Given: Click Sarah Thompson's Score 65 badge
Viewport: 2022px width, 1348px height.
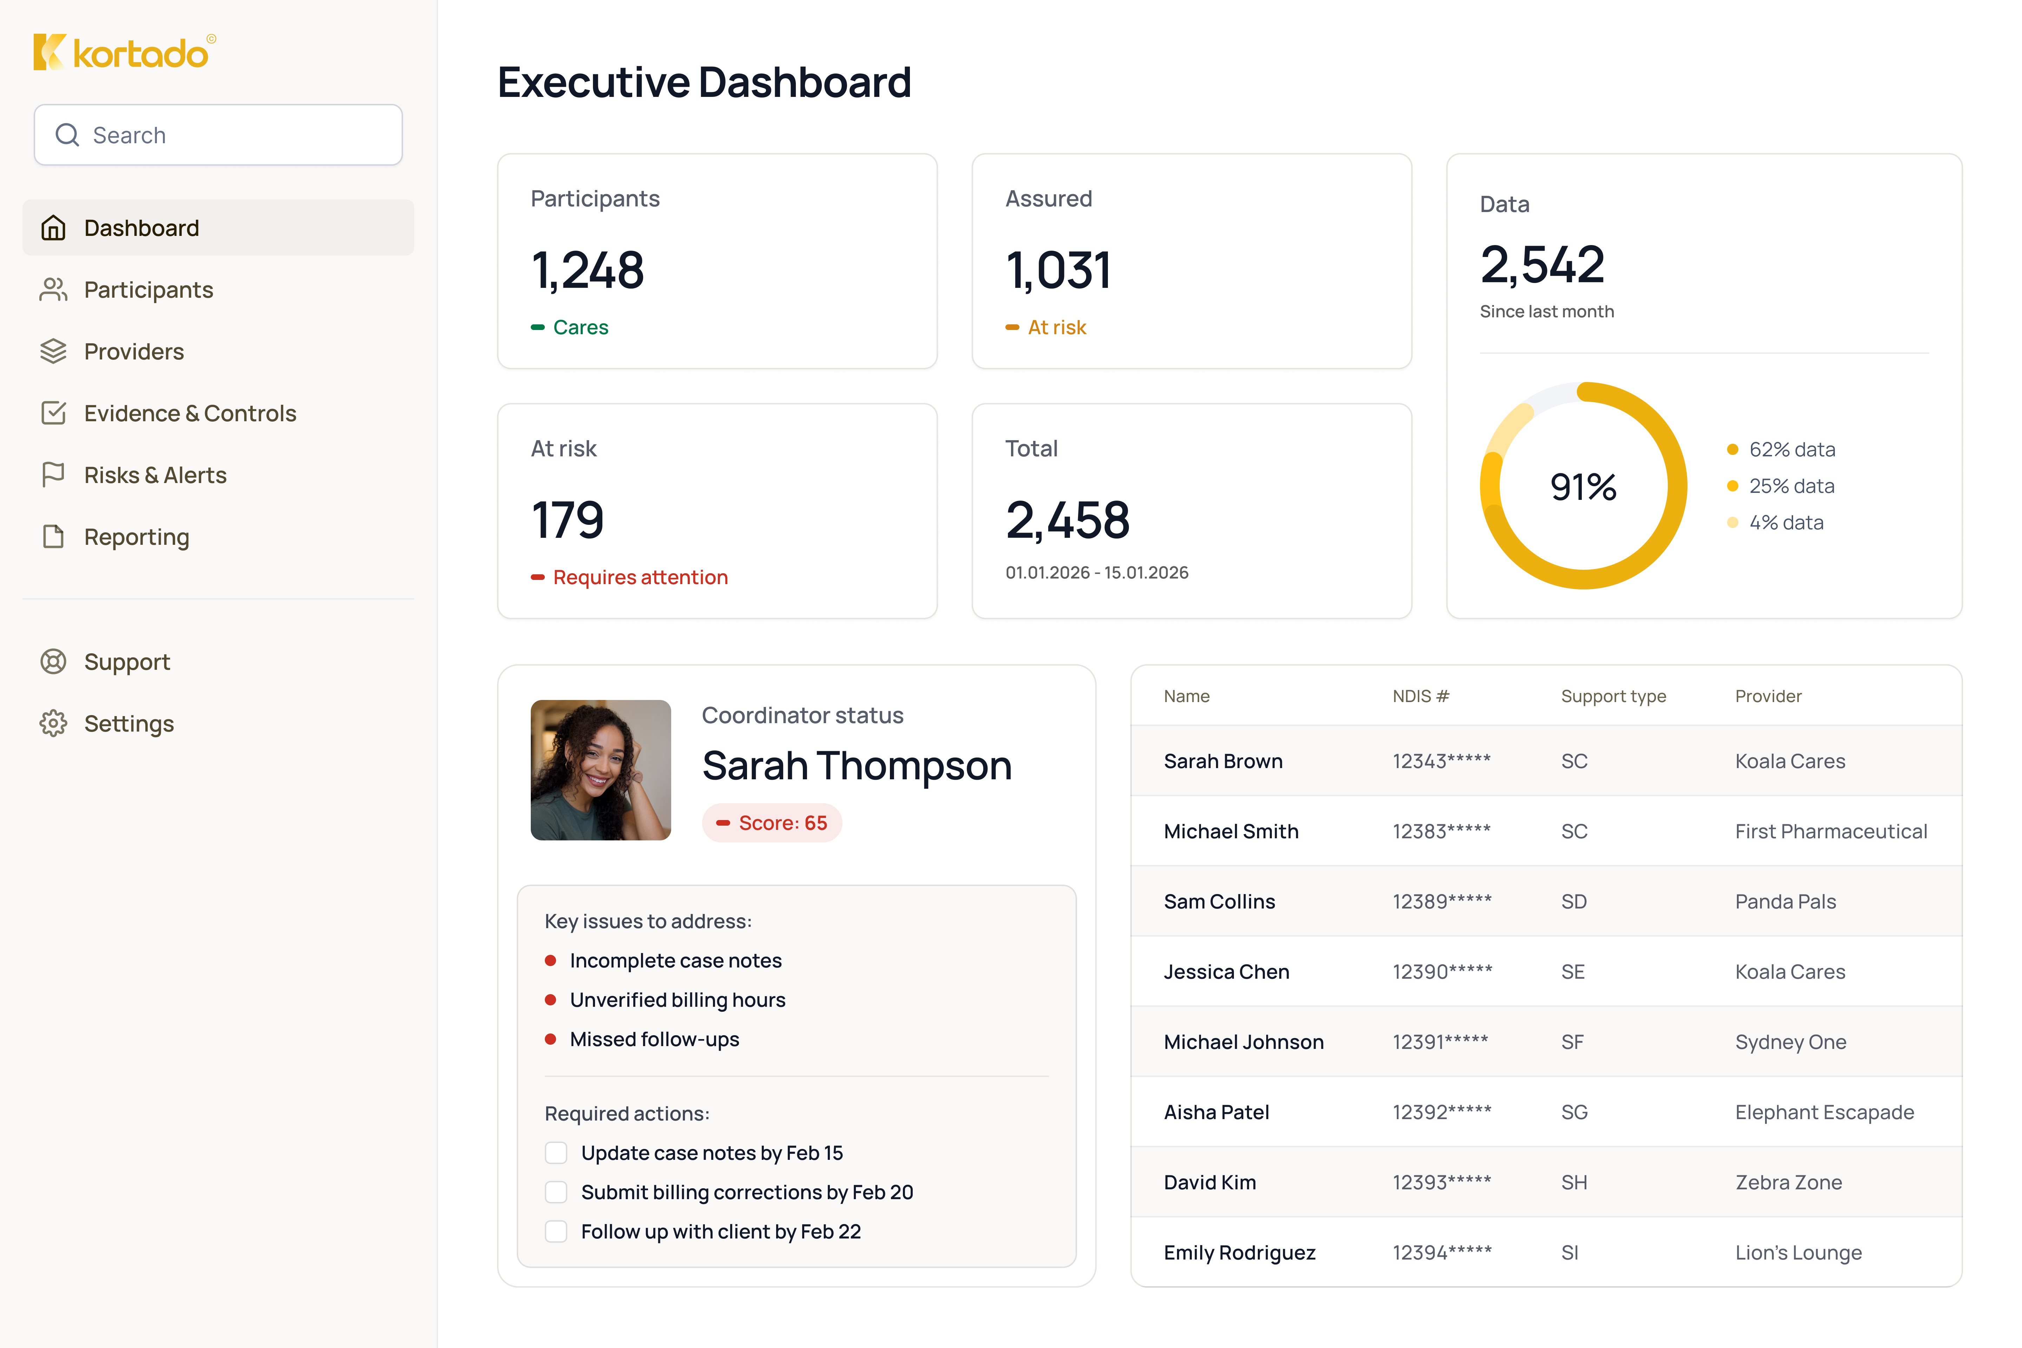Looking at the screenshot, I should tap(771, 823).
